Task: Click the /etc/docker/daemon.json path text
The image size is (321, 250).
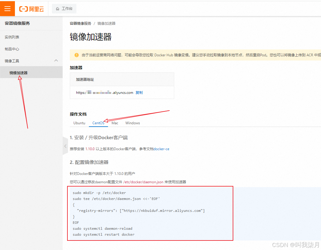Action: 143,182
